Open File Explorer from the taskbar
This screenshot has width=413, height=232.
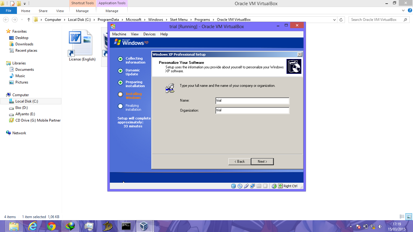14,226
